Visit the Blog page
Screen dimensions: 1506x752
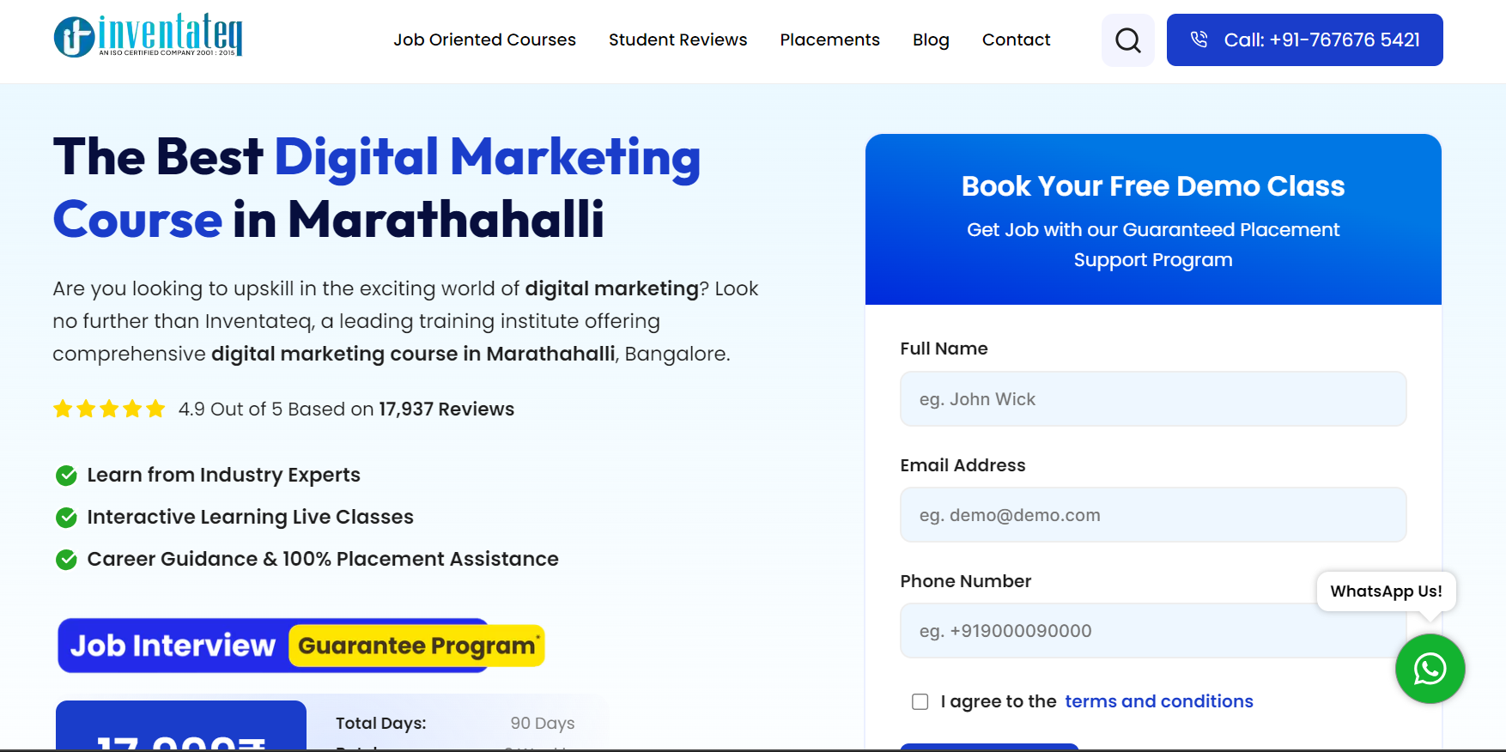[931, 39]
